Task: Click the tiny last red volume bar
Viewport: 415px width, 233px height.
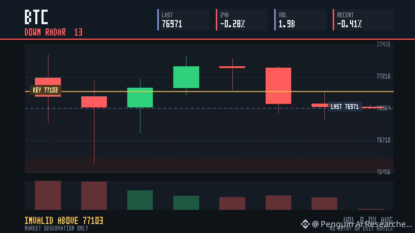Action: [370, 209]
